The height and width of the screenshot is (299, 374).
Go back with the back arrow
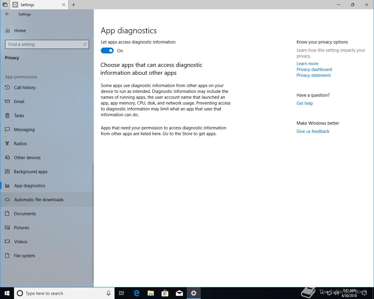[x=7, y=14]
